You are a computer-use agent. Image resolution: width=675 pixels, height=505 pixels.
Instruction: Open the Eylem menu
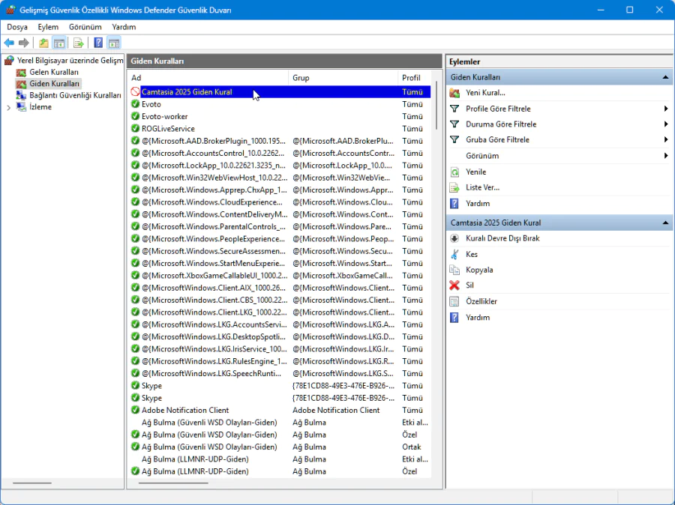tap(48, 27)
